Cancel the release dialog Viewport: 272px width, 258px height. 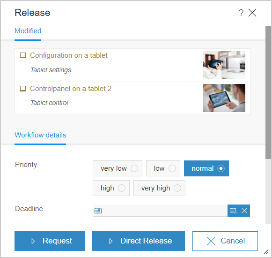(225, 241)
